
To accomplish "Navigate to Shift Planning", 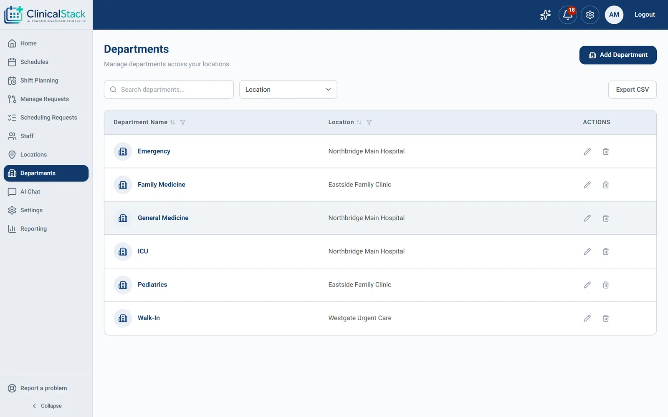I will (46, 80).
